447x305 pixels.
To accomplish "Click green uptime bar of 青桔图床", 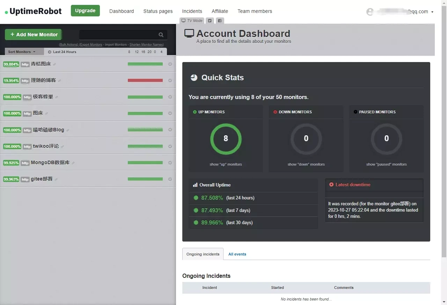I will [145, 64].
